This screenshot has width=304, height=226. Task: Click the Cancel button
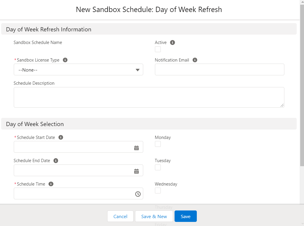coord(120,216)
